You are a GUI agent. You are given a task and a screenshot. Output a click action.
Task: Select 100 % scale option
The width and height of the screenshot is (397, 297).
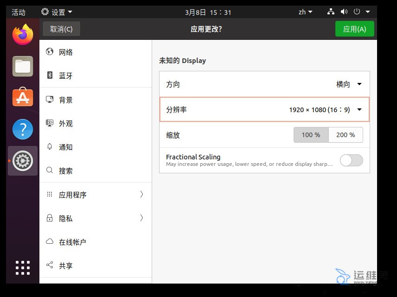pyautogui.click(x=311, y=135)
